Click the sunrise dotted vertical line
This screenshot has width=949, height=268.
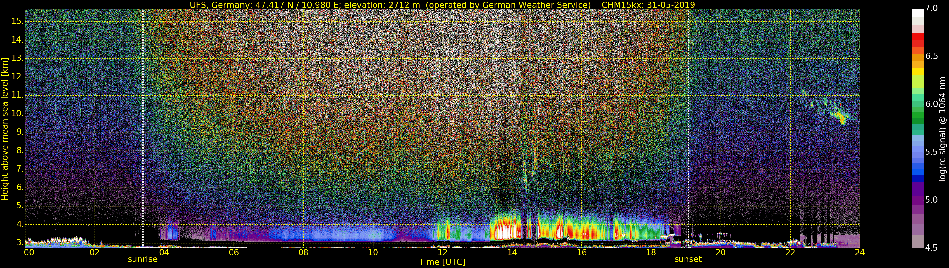click(x=143, y=129)
